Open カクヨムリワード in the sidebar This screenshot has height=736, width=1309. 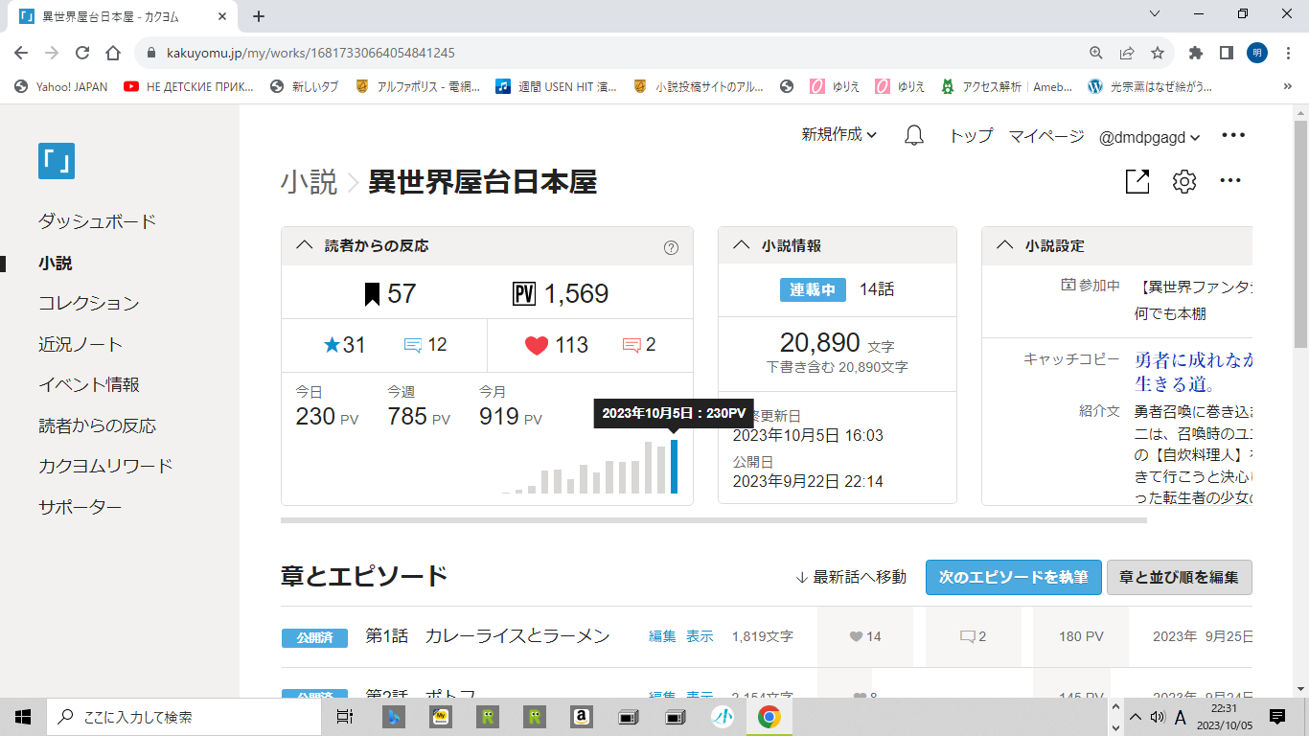coord(105,466)
